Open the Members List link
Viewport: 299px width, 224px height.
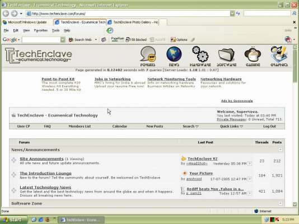[x=80, y=126]
